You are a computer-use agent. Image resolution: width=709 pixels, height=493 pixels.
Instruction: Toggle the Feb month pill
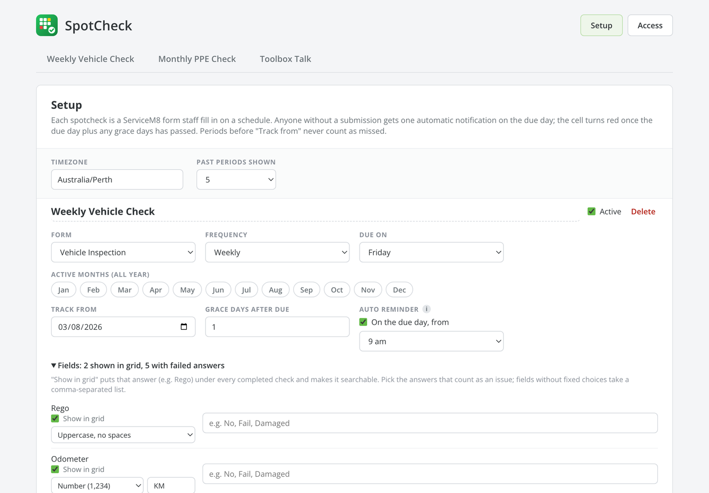(x=94, y=290)
